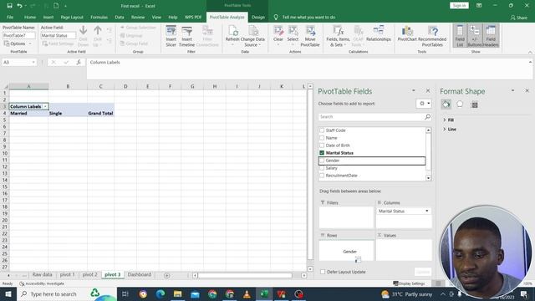Enable Defer Layout Update
Image resolution: width=535 pixels, height=301 pixels.
click(x=323, y=272)
